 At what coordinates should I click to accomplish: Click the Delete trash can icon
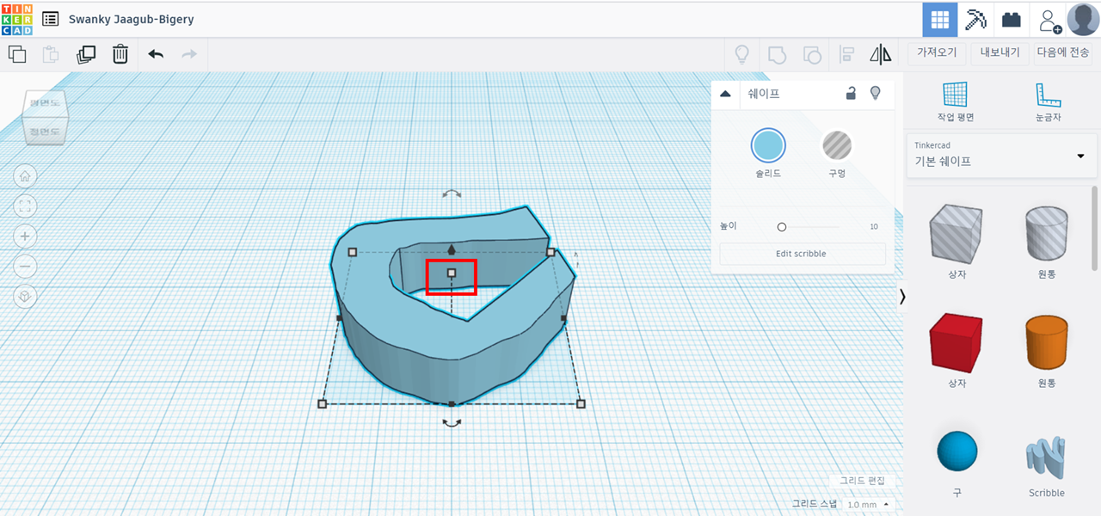pyautogui.click(x=120, y=54)
